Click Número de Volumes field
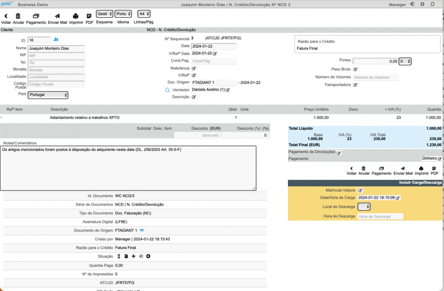 [375, 77]
